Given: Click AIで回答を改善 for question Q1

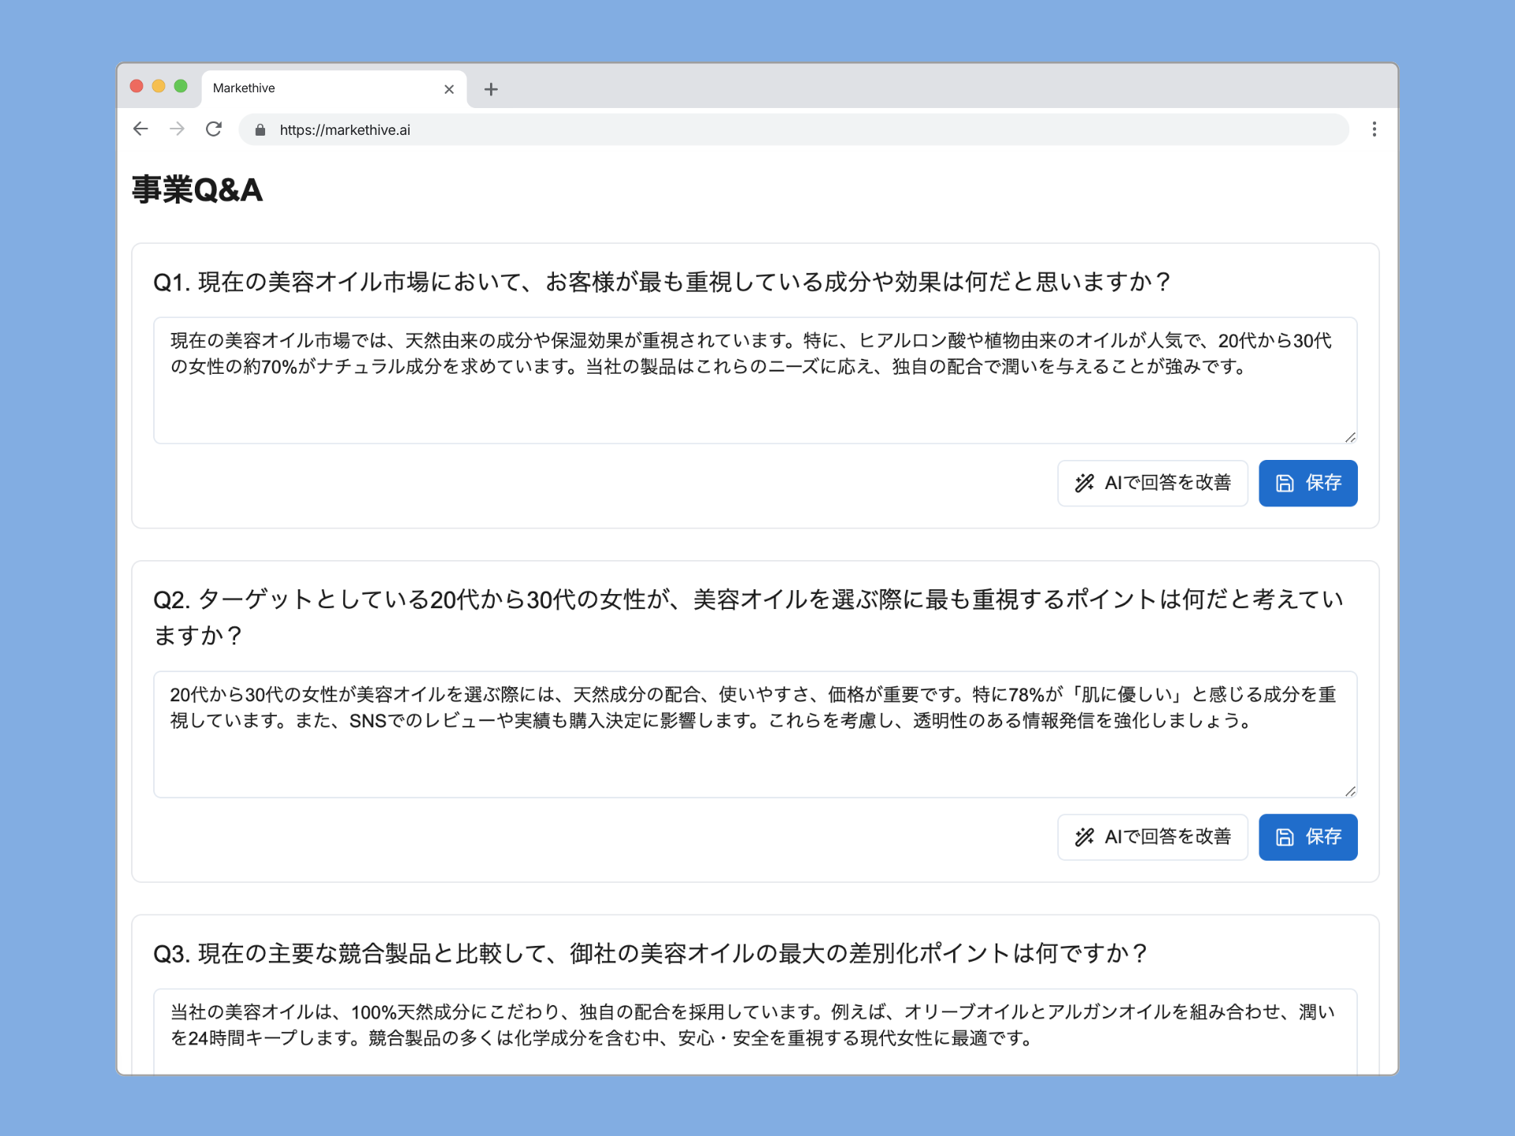Looking at the screenshot, I should click(x=1152, y=483).
